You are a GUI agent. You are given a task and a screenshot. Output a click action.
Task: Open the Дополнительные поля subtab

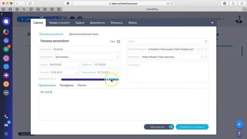point(84,34)
